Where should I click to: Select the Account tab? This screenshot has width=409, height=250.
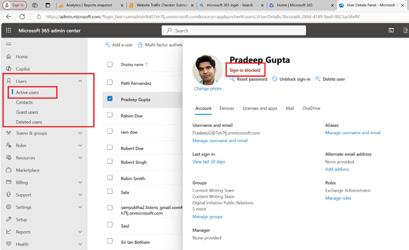click(203, 108)
